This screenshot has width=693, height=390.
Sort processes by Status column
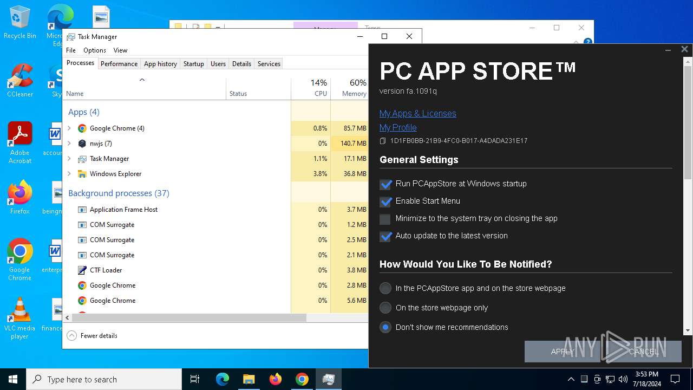pos(258,89)
